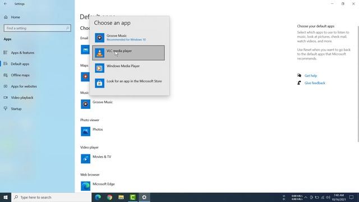Click the Video playback camera icon

(x=6, y=98)
